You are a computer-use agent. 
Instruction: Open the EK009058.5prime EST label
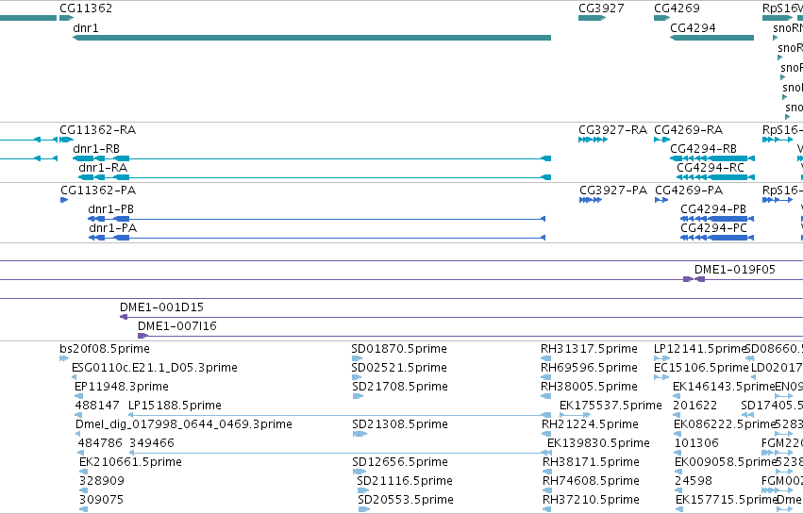[x=726, y=462]
